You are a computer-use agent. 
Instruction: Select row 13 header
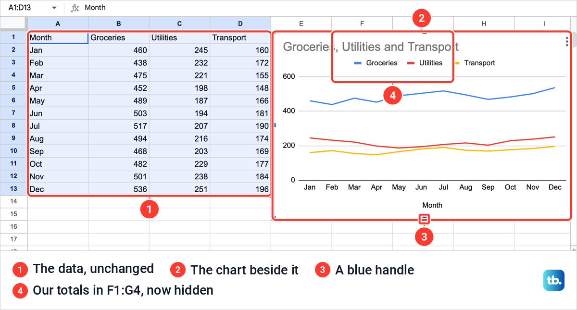(13, 189)
